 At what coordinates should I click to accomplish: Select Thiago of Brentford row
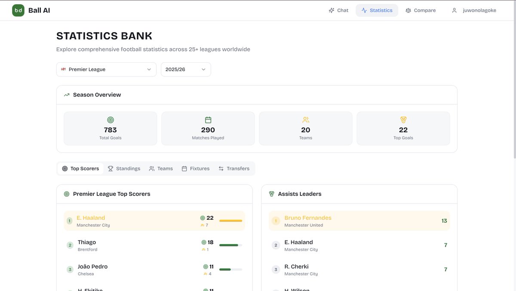click(x=154, y=246)
